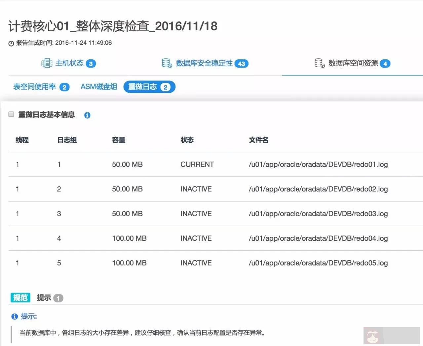Switch to the 主机状态 tab
Viewport: 423px width, 346px height.
[69, 63]
